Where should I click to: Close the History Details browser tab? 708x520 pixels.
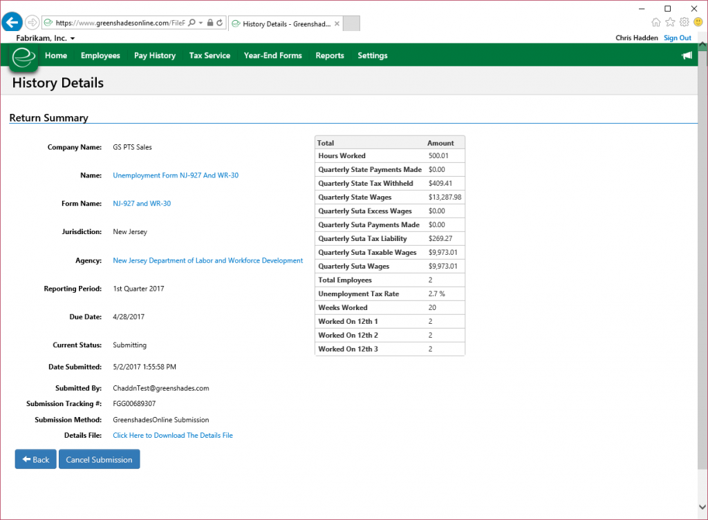(x=337, y=24)
